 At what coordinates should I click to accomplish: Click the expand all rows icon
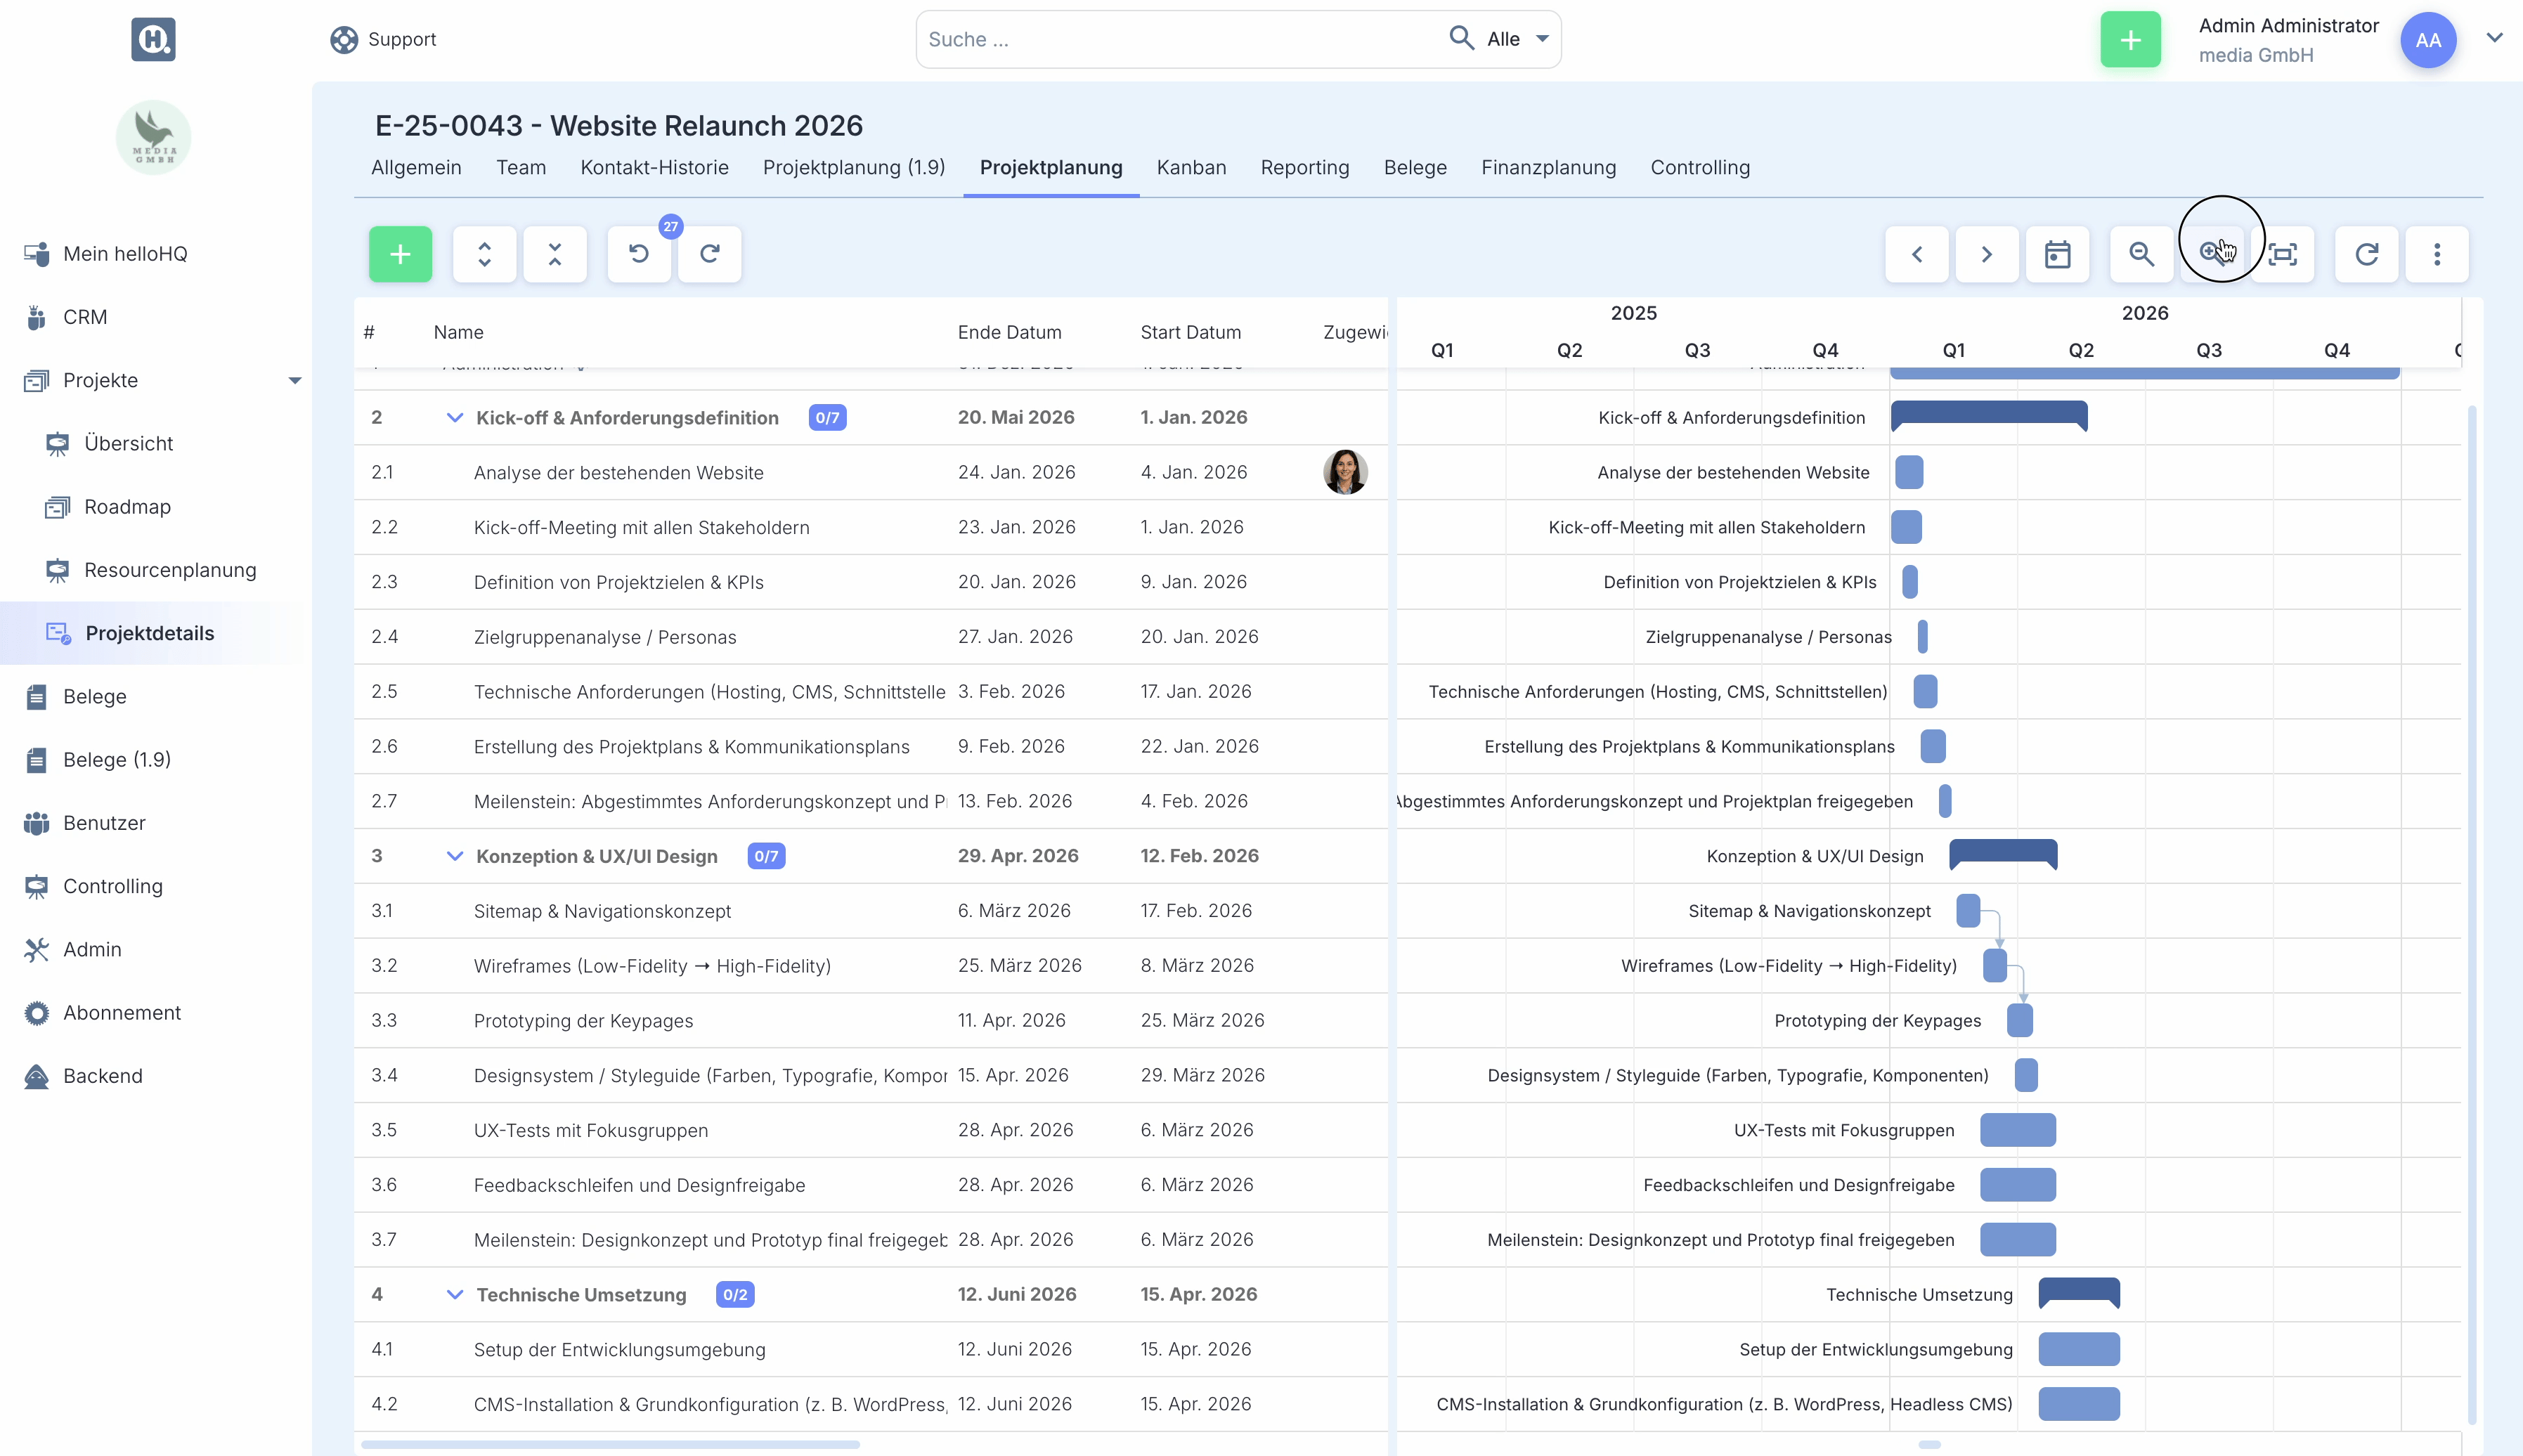(484, 254)
